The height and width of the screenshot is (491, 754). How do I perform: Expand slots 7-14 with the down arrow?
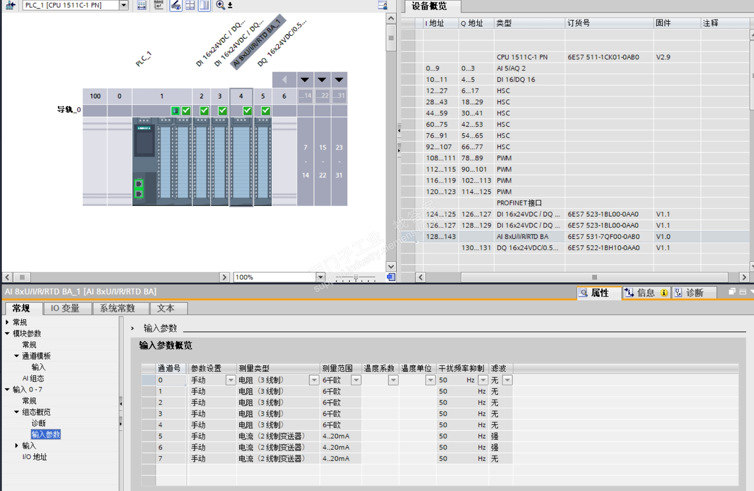tap(305, 80)
